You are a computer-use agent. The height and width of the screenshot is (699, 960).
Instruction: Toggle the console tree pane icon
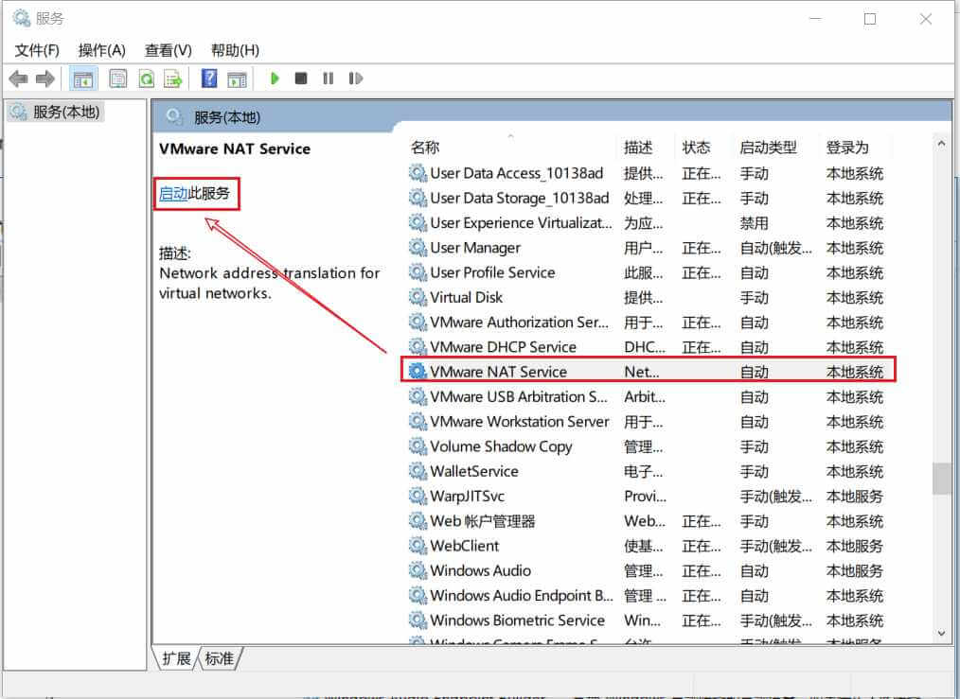82,79
